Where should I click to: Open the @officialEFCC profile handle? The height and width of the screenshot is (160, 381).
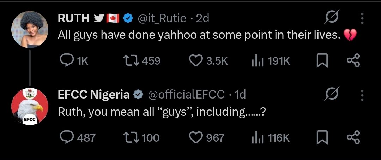tap(186, 95)
